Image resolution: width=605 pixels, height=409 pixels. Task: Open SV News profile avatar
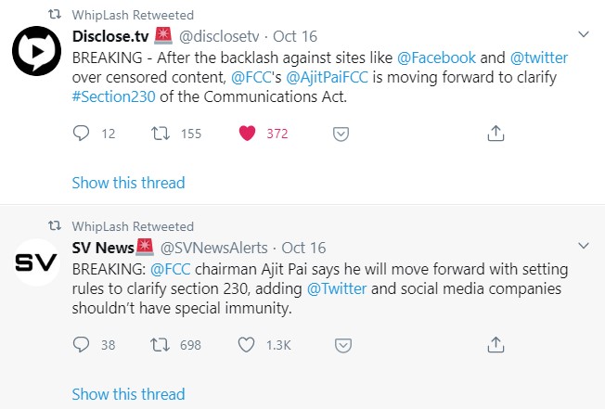click(35, 263)
